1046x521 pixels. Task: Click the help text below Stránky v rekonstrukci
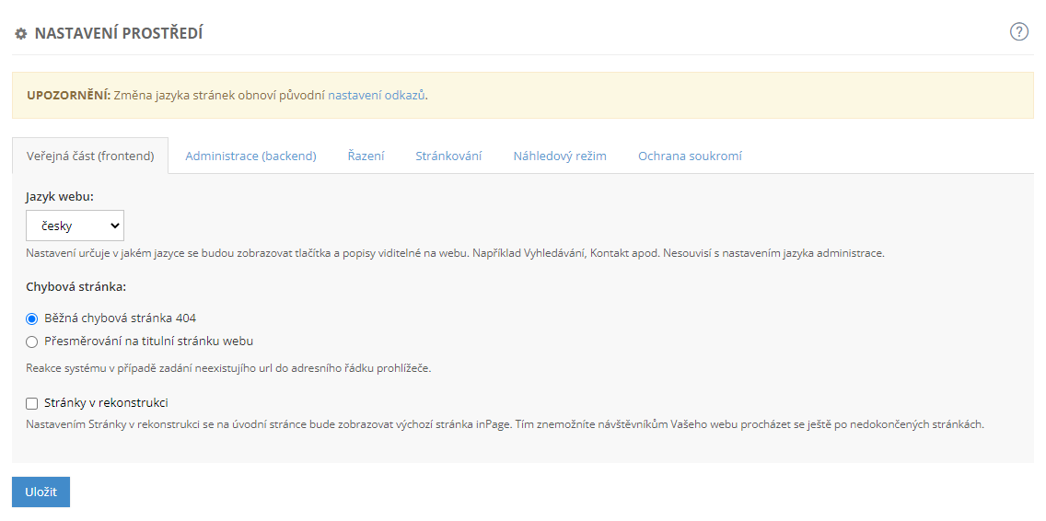[x=505, y=425]
